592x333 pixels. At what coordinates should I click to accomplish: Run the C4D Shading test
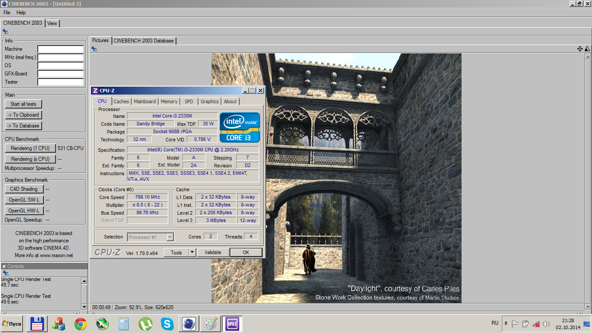coord(24,189)
